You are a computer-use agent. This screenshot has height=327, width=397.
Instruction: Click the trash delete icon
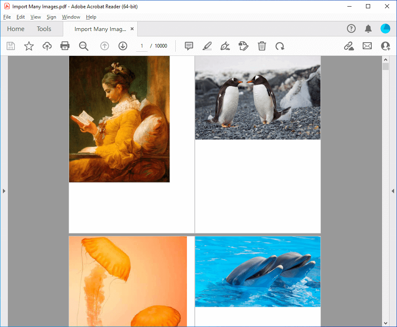[262, 46]
